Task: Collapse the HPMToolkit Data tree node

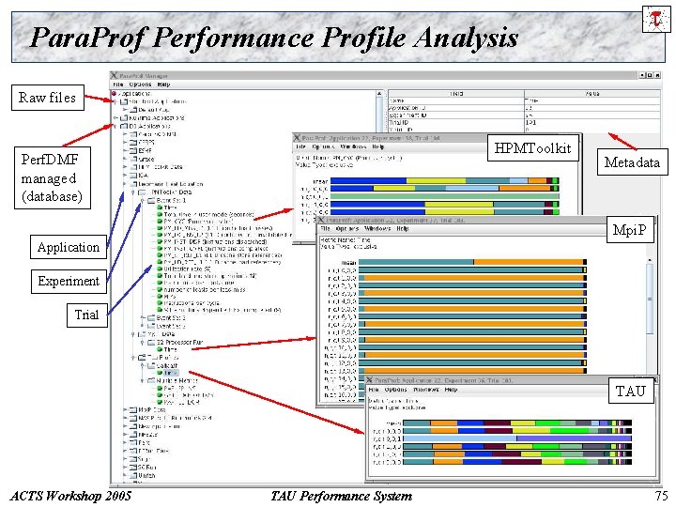Action: (133, 192)
